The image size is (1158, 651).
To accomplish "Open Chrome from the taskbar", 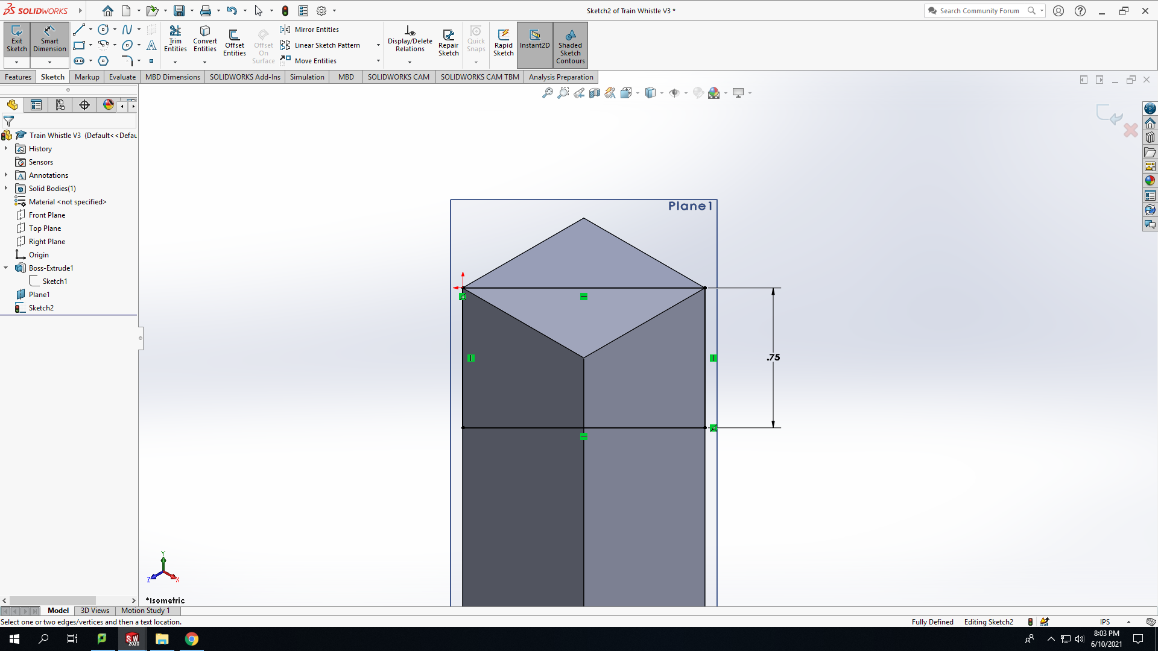I will (x=192, y=639).
